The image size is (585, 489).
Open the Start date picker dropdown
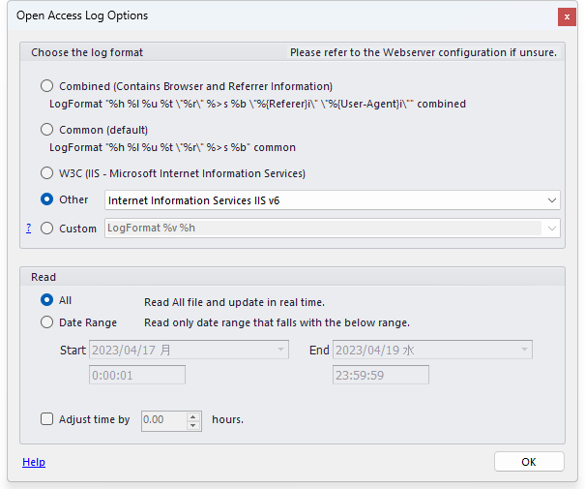coord(279,350)
